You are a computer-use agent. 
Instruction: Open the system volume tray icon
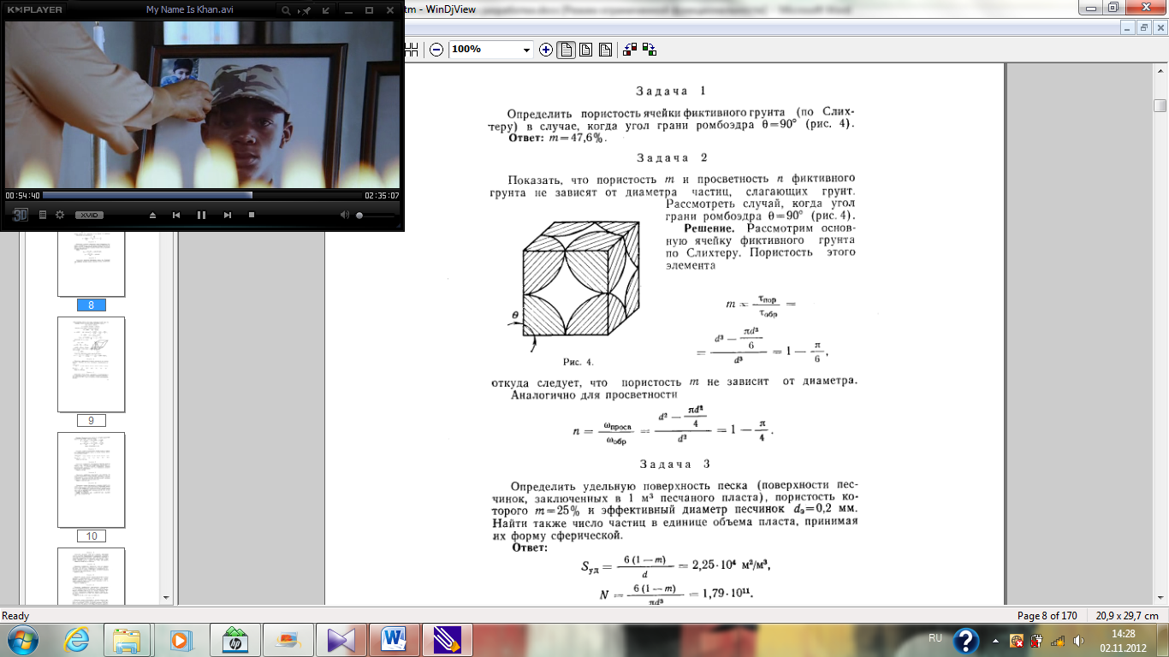pos(1079,640)
